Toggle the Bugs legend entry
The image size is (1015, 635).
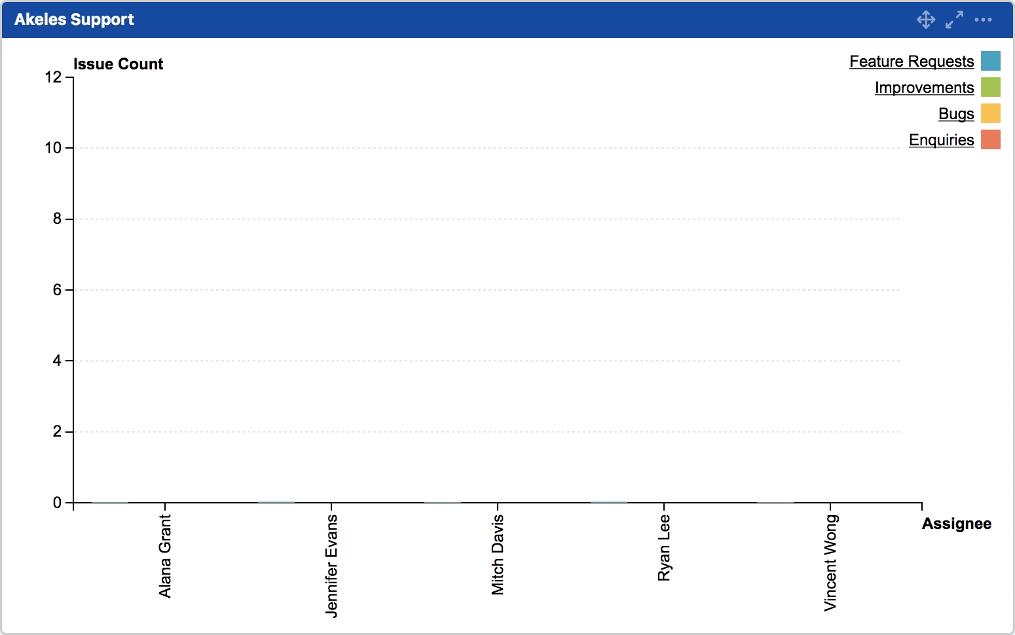(x=956, y=113)
